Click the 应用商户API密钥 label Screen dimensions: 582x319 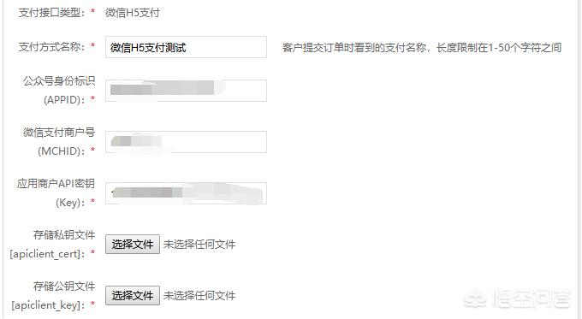tap(56, 183)
